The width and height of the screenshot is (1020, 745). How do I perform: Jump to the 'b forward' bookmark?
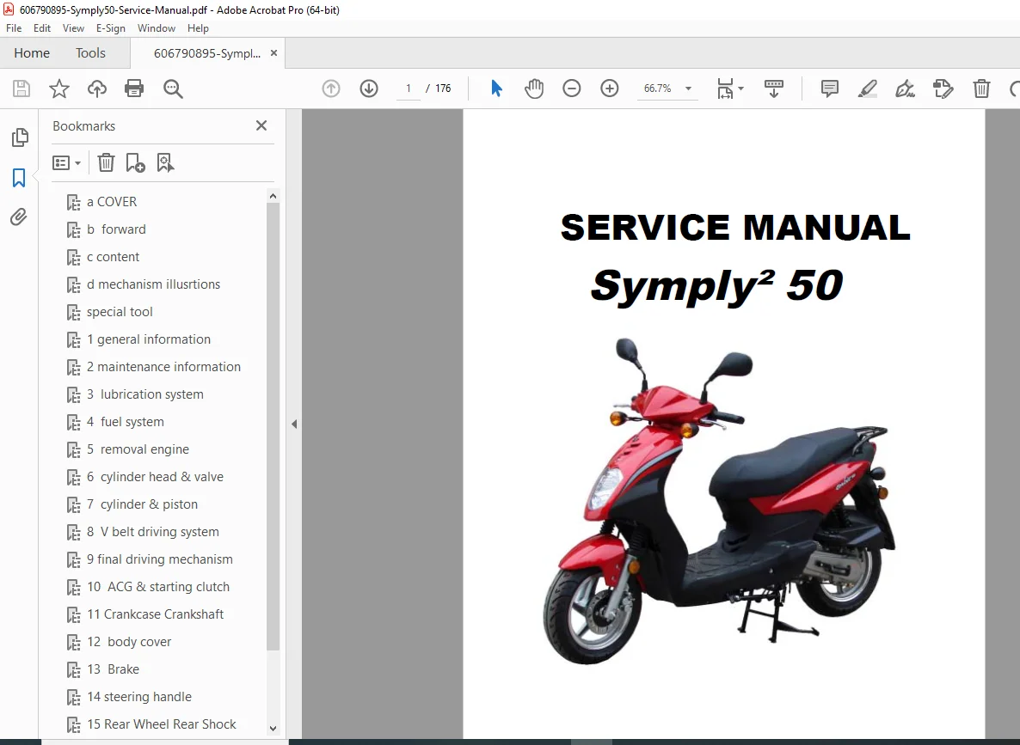[x=116, y=229]
